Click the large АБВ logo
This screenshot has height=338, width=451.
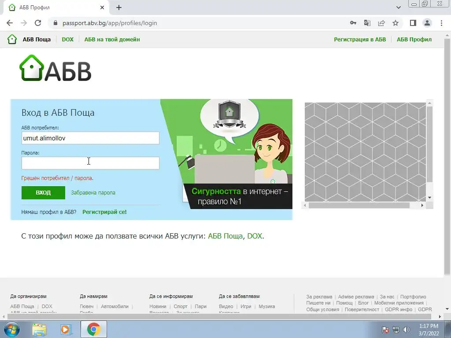55,68
